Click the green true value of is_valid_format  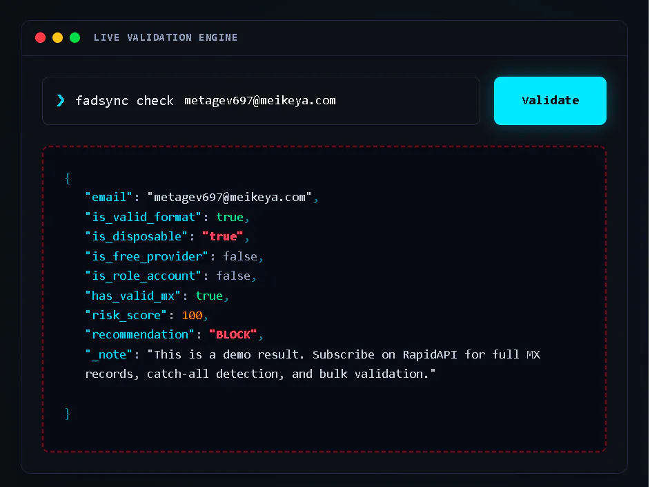pos(230,217)
